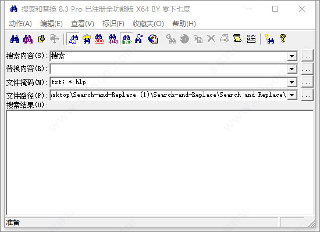The image size is (320, 232).
Task: Click the 搜索结果(U): label
Action: [27, 105]
